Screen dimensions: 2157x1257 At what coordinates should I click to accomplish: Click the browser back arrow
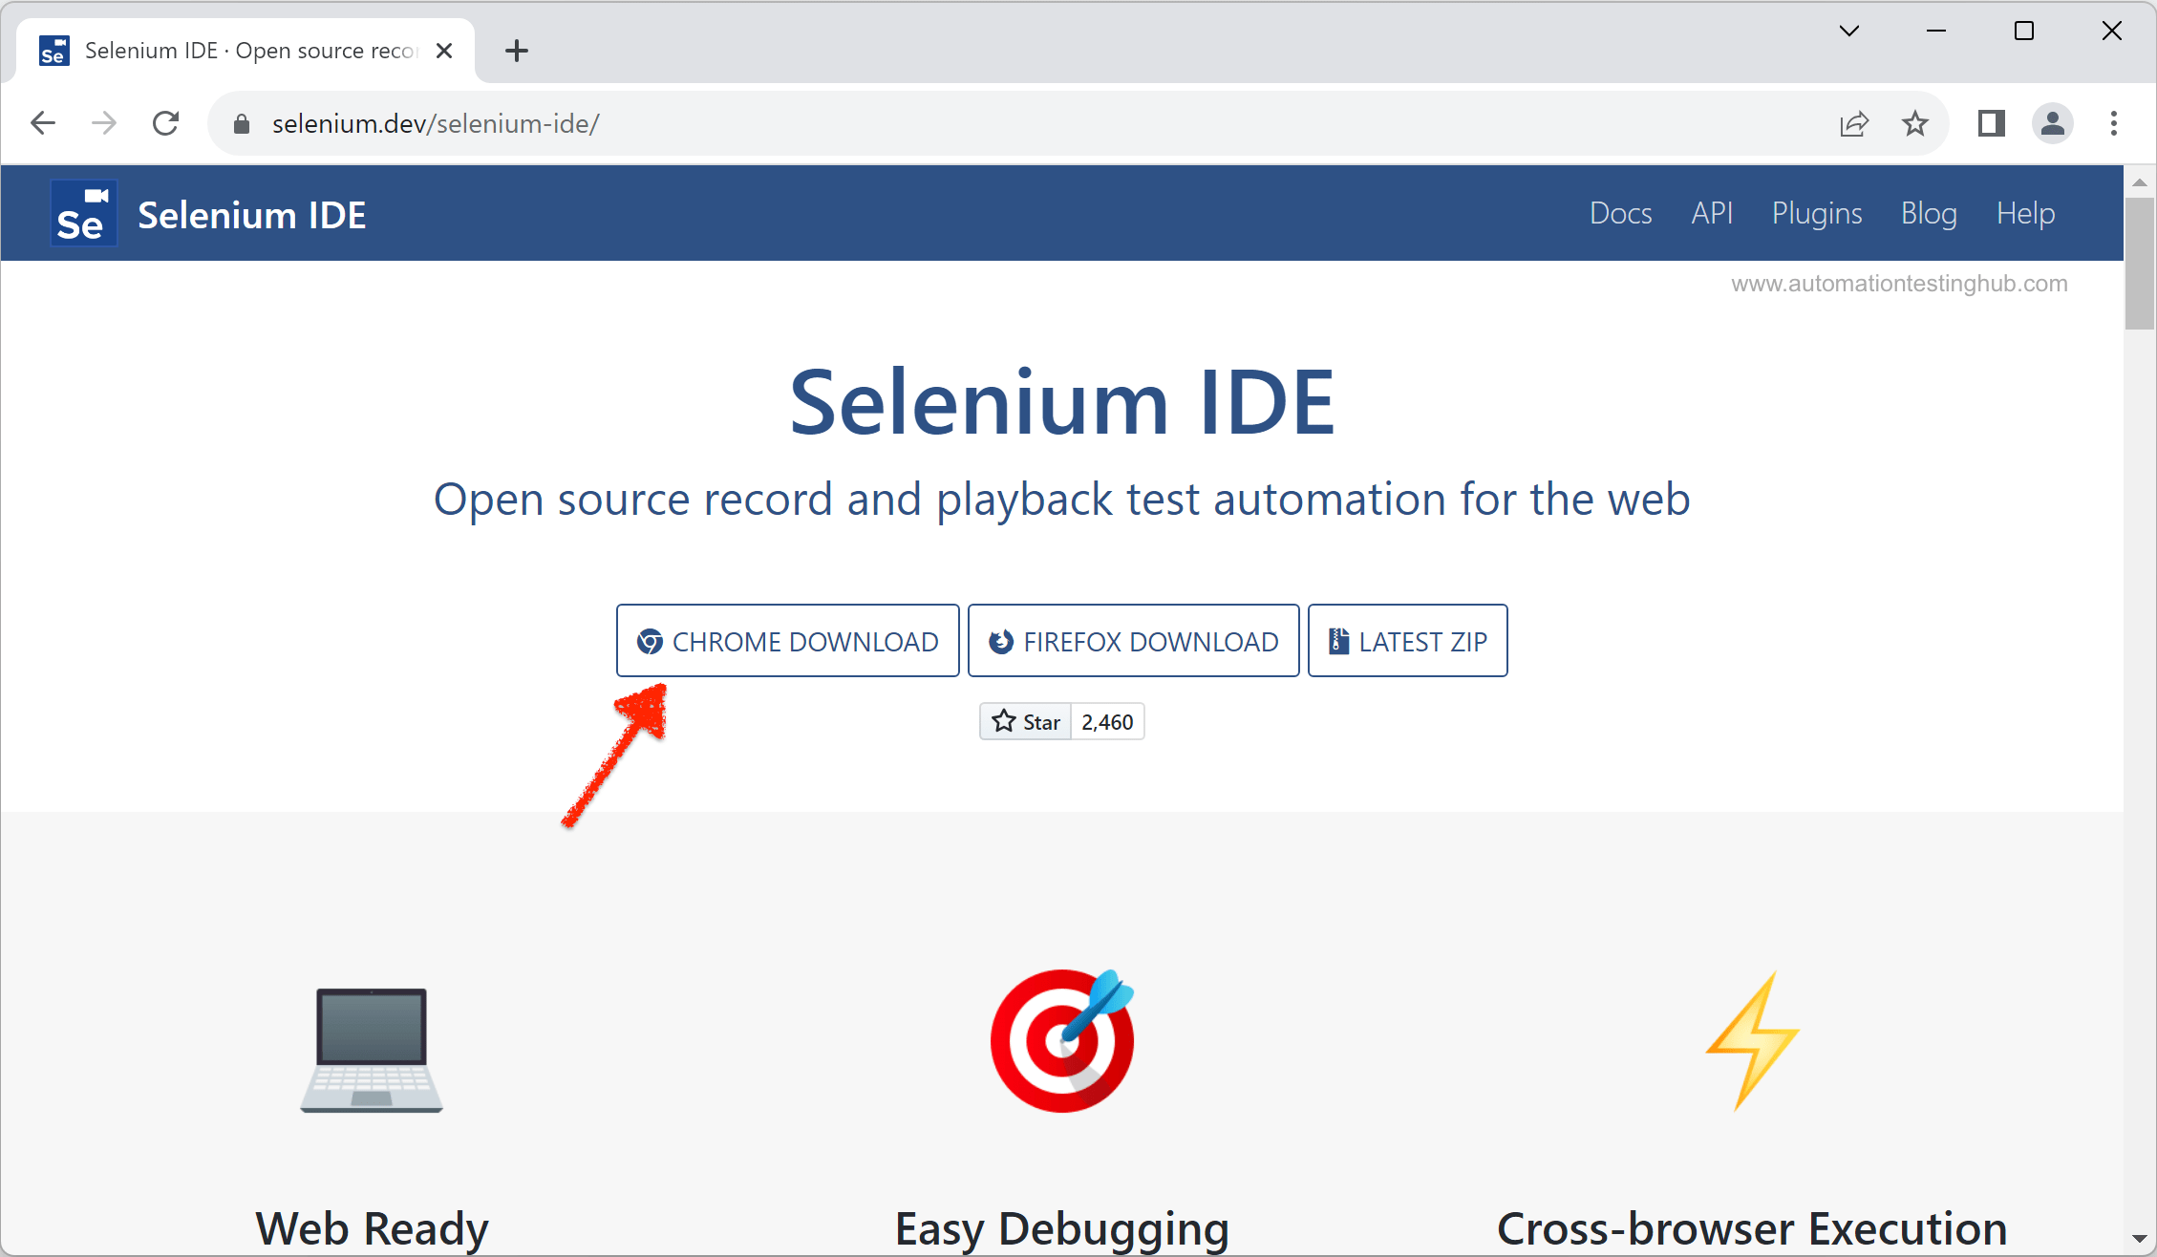(43, 123)
